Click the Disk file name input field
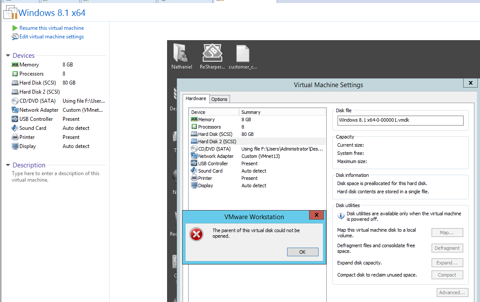This screenshot has height=302, width=480. click(401, 120)
